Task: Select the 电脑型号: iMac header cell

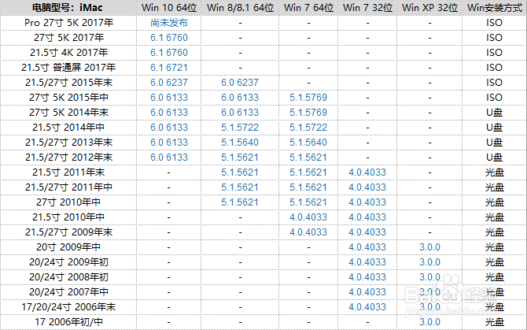Action: 68,8
